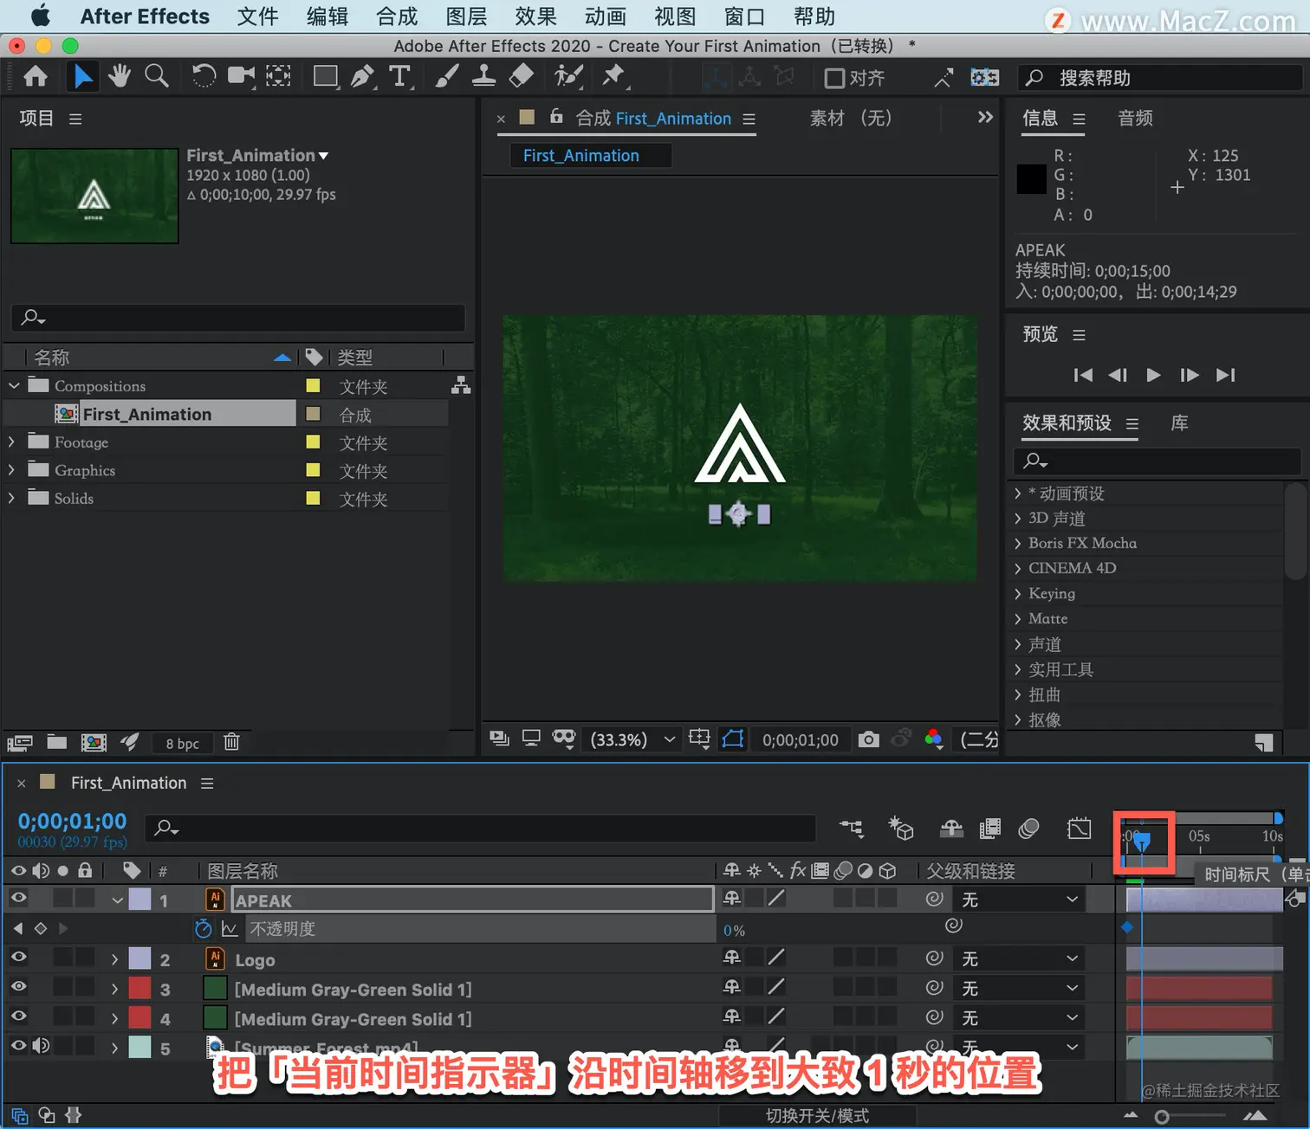The height and width of the screenshot is (1129, 1310).
Task: Select the Pen tool
Action: (x=363, y=76)
